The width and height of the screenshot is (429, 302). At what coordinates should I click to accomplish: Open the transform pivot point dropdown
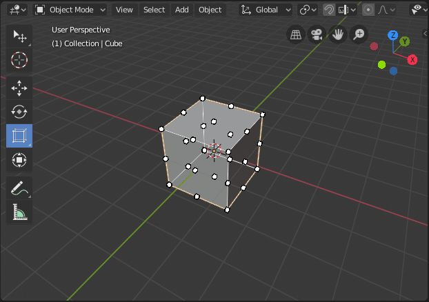pyautogui.click(x=308, y=10)
